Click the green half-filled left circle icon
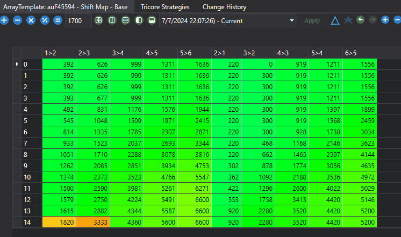This screenshot has width=401, height=237. pyautogui.click(x=139, y=20)
